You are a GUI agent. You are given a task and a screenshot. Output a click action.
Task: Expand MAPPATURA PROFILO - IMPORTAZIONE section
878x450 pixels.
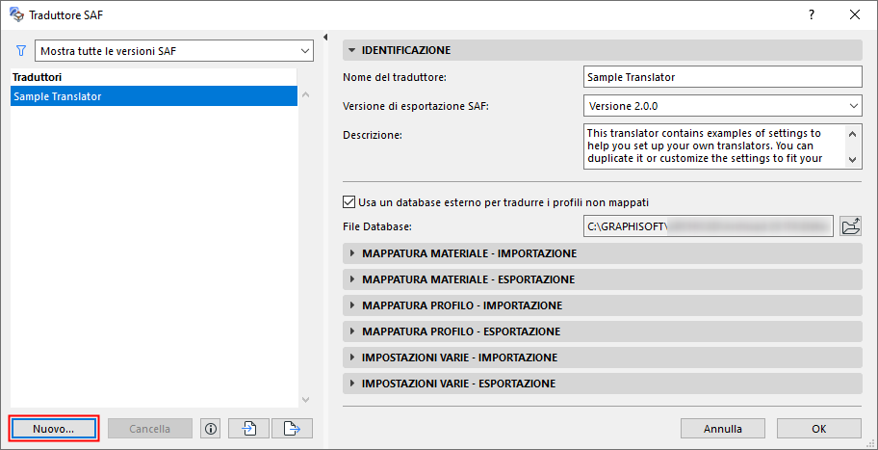[602, 305]
